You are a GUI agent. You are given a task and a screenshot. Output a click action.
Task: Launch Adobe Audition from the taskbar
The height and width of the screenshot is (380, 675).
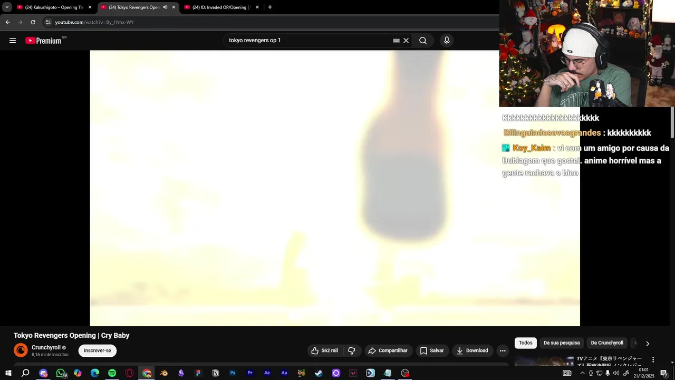coord(284,373)
